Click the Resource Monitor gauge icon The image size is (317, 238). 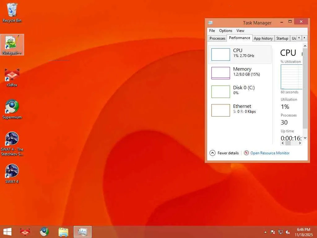246,153
